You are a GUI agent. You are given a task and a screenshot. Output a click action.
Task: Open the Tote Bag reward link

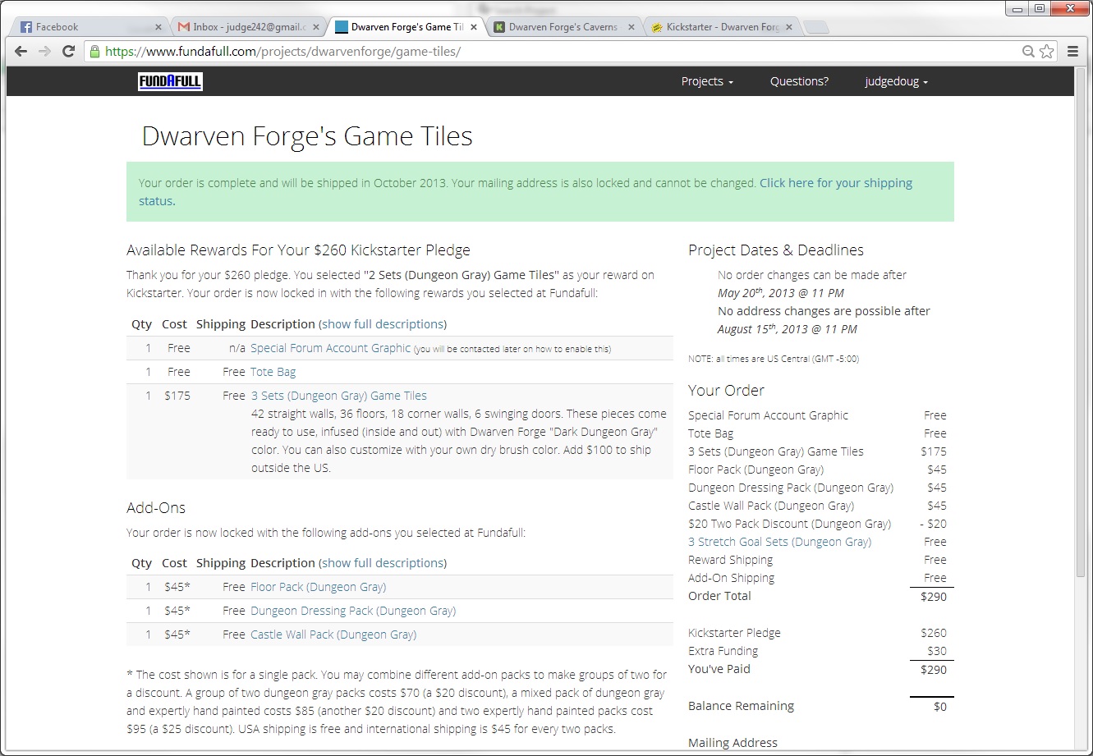[x=273, y=372]
